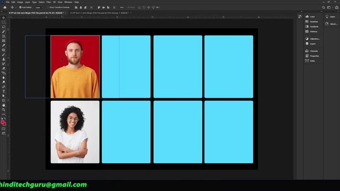
Task: Select the Lasso tool
Action: (x=4, y=27)
